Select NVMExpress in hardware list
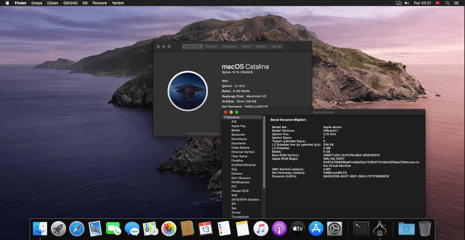465x240 pixels. click(x=240, y=182)
